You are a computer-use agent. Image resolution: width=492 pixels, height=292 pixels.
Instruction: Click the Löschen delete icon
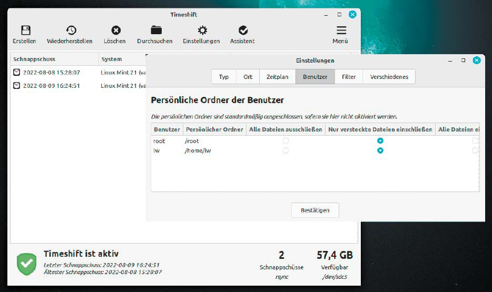pos(116,31)
